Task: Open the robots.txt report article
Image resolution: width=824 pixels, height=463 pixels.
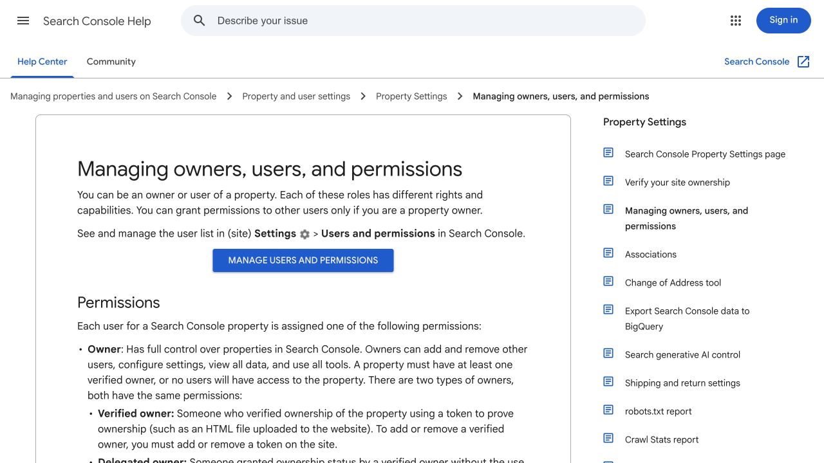Action: [x=659, y=412]
